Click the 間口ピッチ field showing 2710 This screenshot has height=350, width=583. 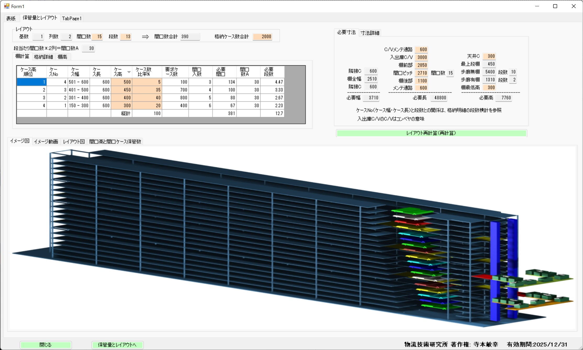[x=422, y=73]
